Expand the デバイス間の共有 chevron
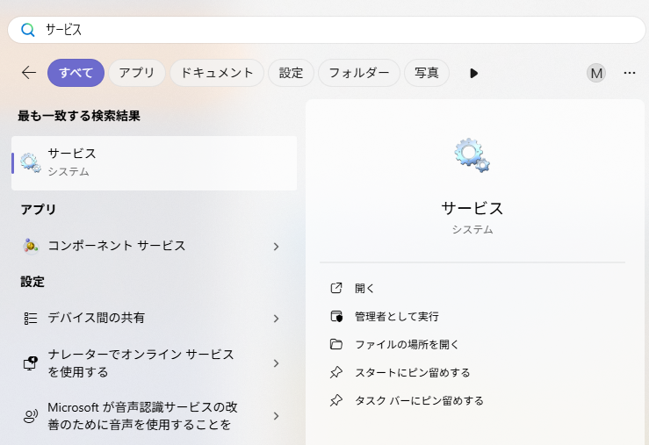This screenshot has width=649, height=445. tap(276, 319)
